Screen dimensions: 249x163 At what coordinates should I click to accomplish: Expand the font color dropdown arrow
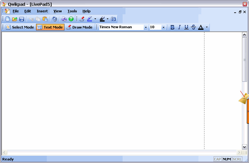pyautogui.click(x=207, y=27)
